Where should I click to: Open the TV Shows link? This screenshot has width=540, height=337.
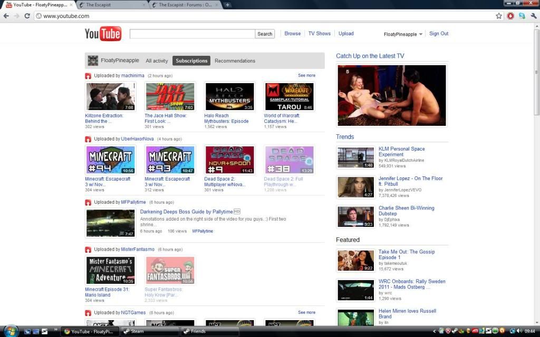pos(319,33)
